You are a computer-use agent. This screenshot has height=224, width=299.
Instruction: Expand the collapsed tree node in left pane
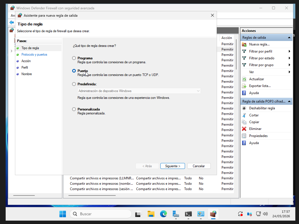click(x=11, y=51)
